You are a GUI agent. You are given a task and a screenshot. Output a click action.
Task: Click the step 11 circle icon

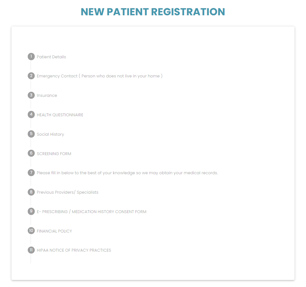tap(31, 250)
